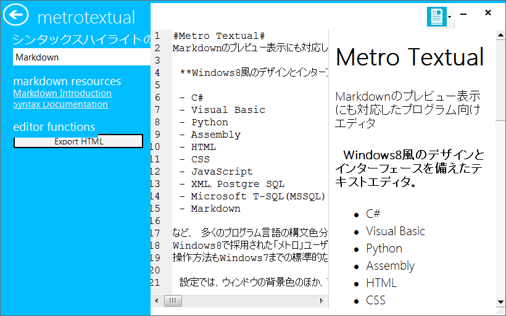
Task: Click 'Python' bullet in preview pane
Action: (384, 249)
